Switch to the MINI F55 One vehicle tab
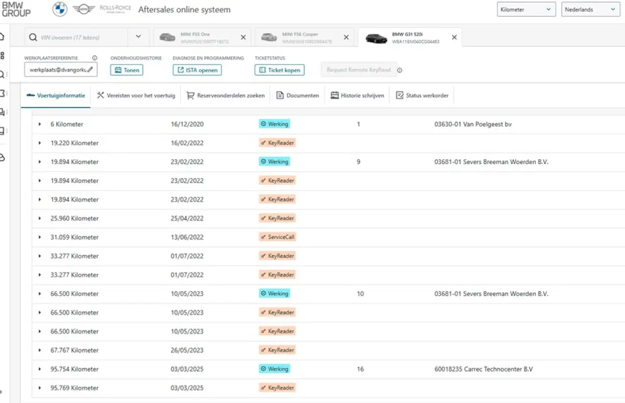This screenshot has width=625, height=403. [202, 37]
